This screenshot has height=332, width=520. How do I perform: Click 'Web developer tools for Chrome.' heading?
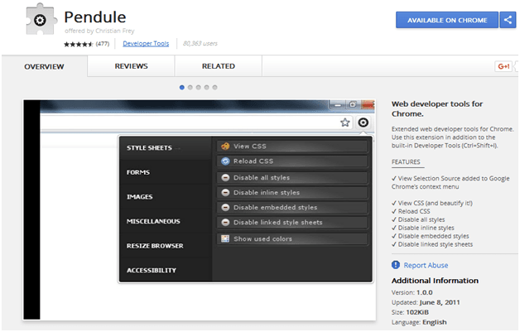[436, 108]
